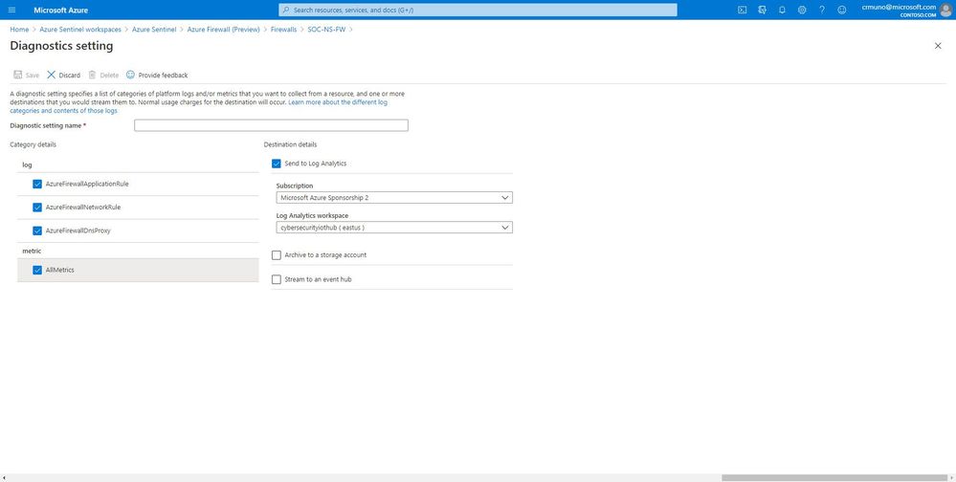Go to Azure Firewall (Preview) breadcrumb
The image size is (956, 482).
pos(223,30)
